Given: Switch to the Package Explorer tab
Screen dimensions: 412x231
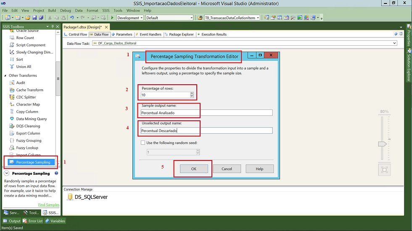Looking at the screenshot, I should coord(179,34).
